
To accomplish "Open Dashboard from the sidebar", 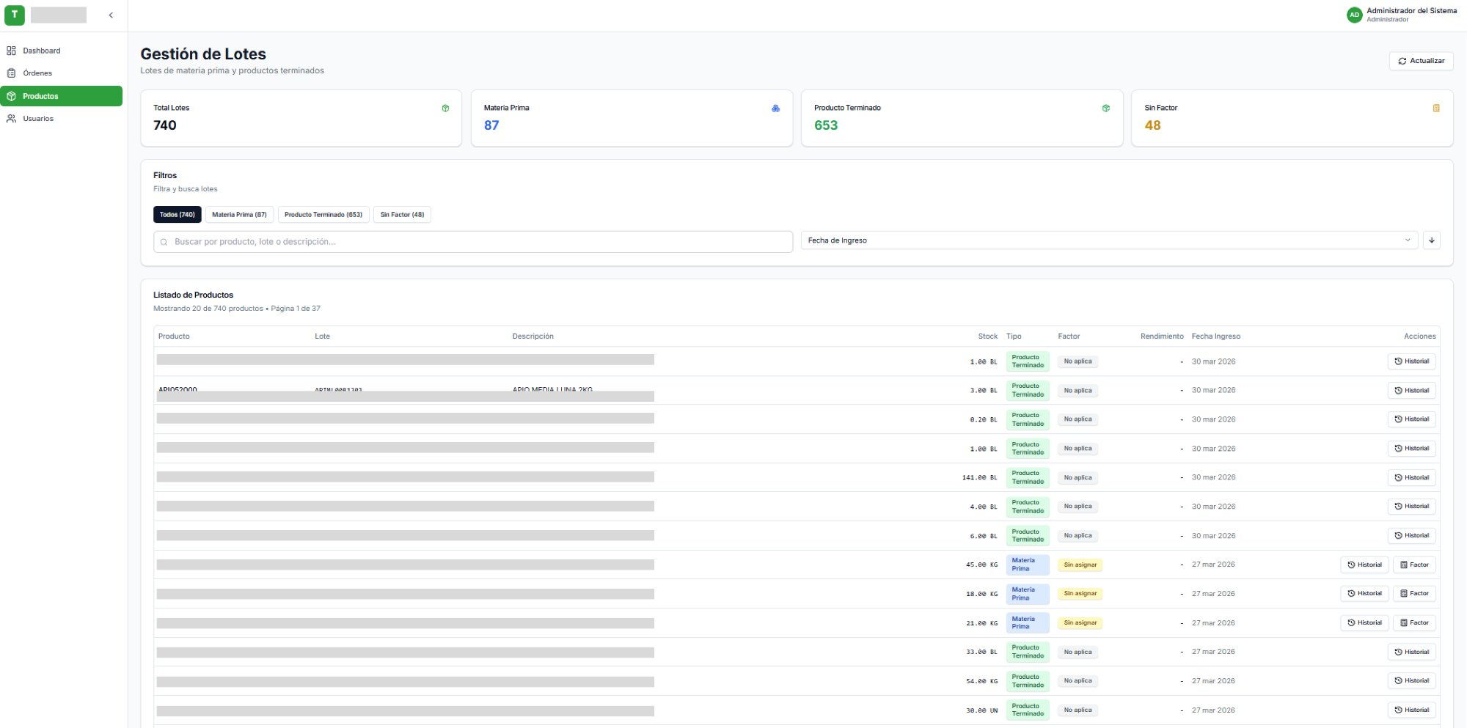I will tap(41, 51).
